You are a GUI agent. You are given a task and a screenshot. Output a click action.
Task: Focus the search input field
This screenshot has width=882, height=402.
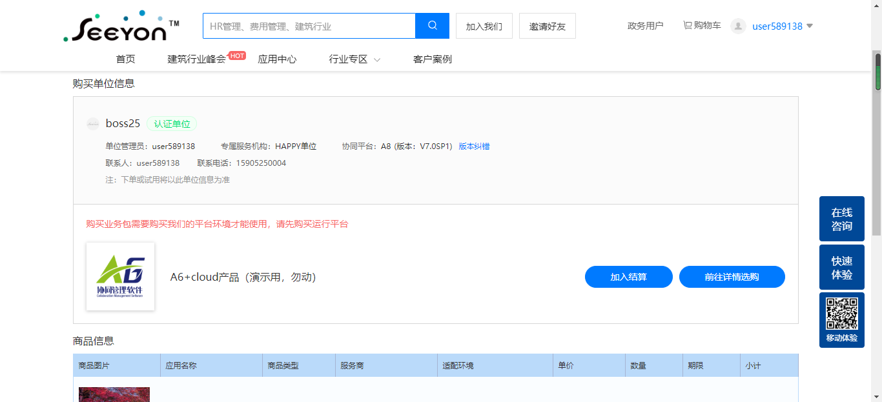tap(309, 26)
